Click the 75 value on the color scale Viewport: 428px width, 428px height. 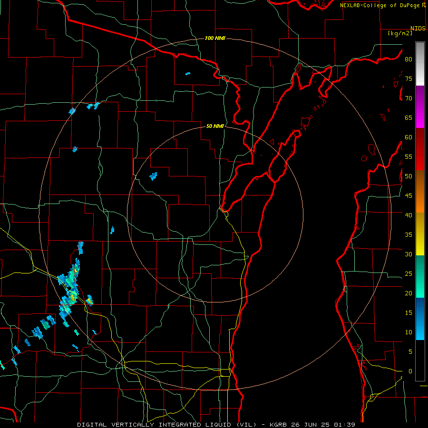[409, 79]
